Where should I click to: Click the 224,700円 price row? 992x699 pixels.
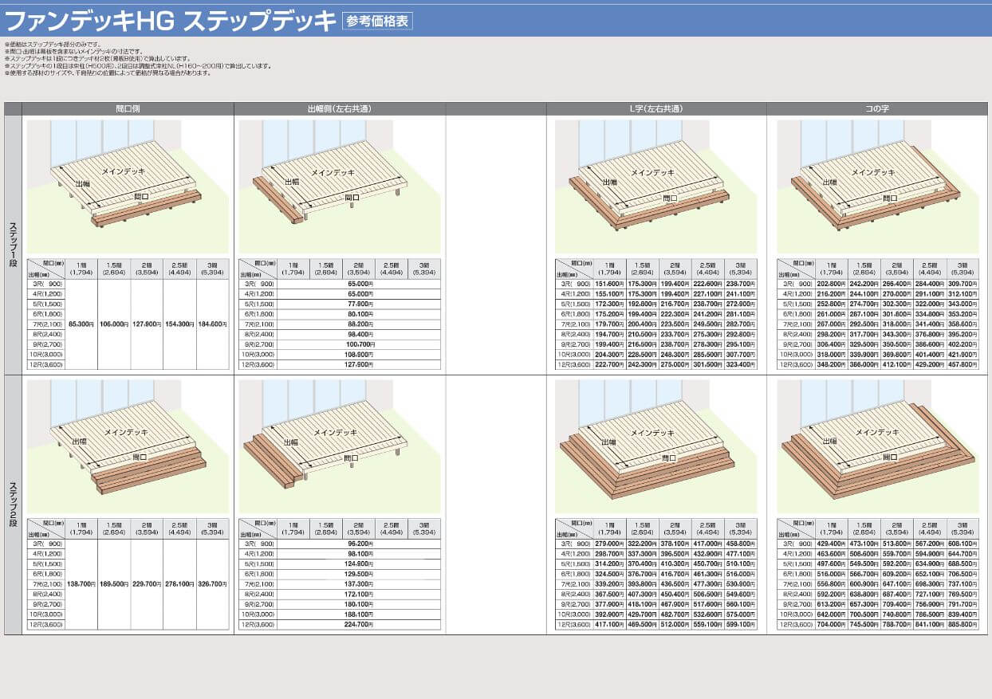point(359,624)
